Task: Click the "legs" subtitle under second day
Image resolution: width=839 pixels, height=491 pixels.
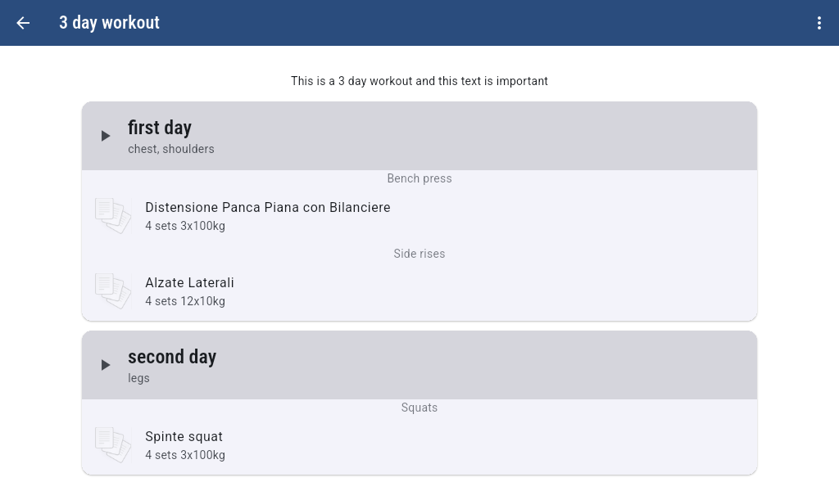Action: click(138, 378)
